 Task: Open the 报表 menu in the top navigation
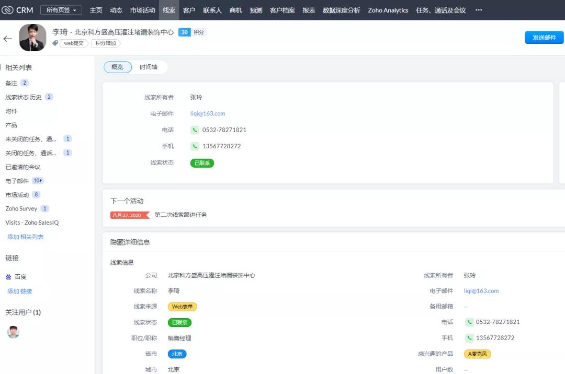click(309, 10)
